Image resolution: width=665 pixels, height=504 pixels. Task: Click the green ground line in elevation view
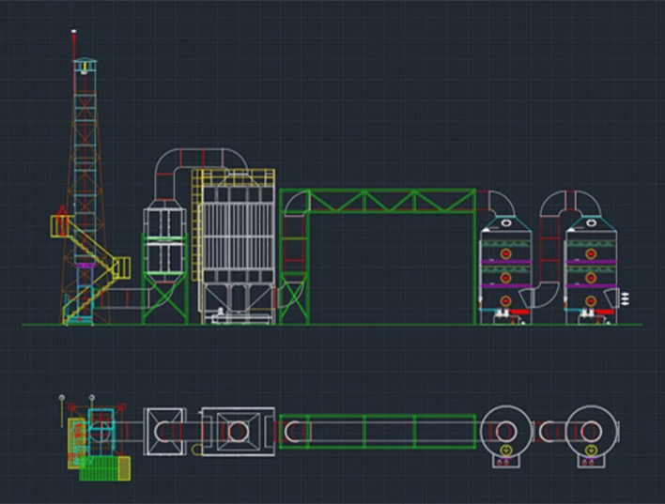point(376,325)
